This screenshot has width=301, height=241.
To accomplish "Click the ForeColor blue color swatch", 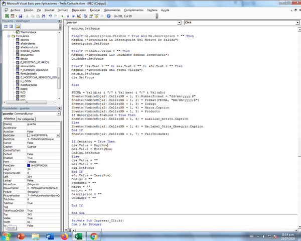I will 29,165.
